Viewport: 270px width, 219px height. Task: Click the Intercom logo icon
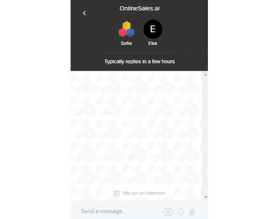(x=117, y=193)
